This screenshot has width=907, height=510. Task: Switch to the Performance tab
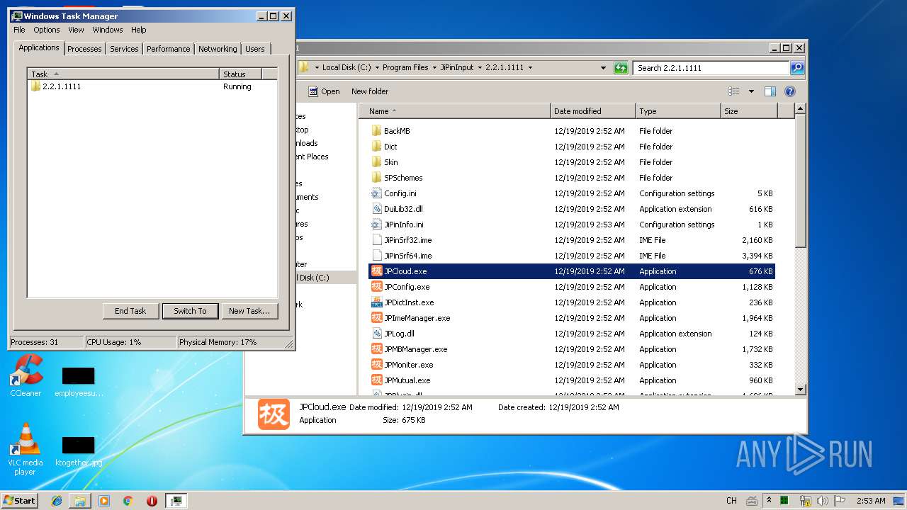click(x=168, y=49)
